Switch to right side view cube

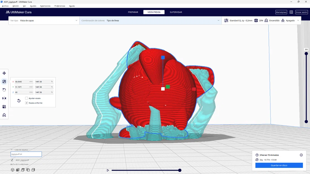[x=33, y=170]
